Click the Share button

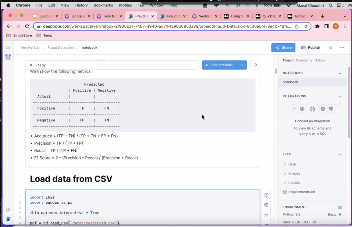point(283,48)
